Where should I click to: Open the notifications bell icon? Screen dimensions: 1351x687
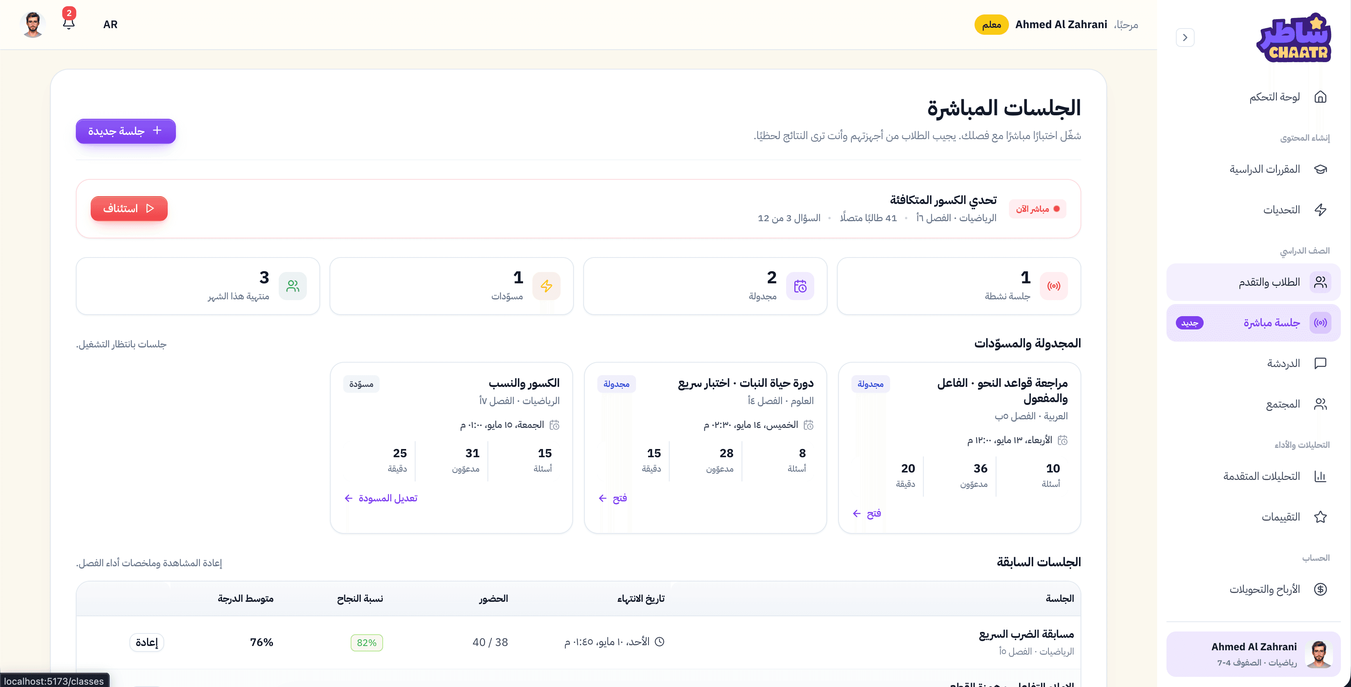(69, 23)
